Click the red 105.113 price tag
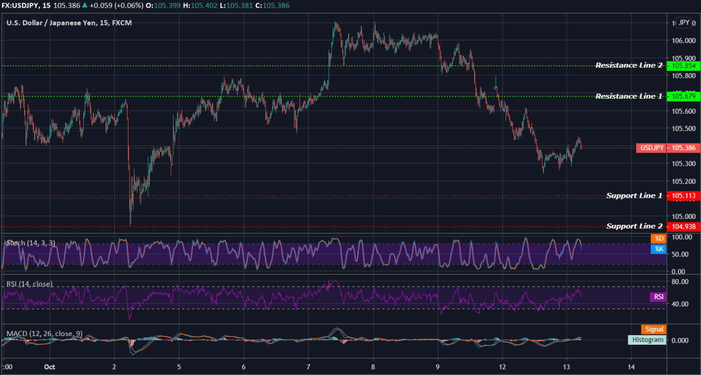The height and width of the screenshot is (375, 701). point(683,196)
